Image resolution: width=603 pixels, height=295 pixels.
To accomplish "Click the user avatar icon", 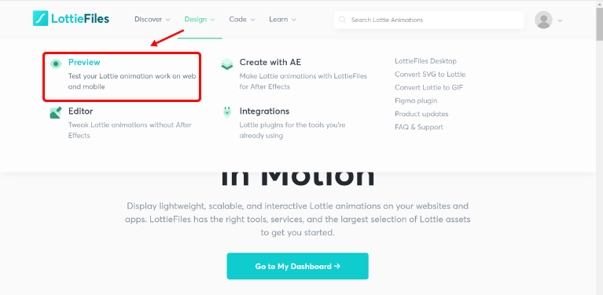I will 543,20.
